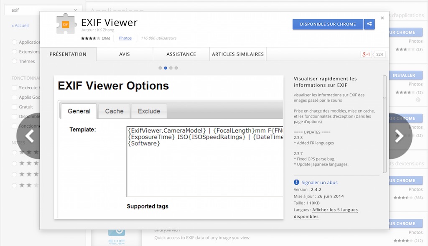Click the star rating of EXIF Viewer
Screen dimensions: 428x246
[90, 38]
